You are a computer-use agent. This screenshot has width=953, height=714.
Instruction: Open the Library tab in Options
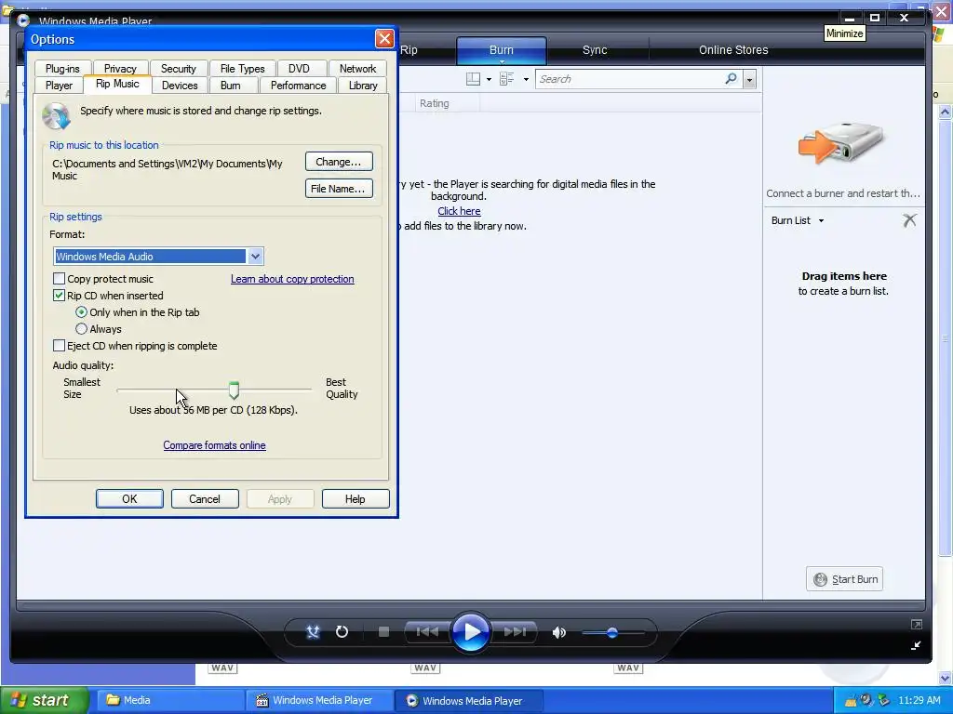(363, 86)
